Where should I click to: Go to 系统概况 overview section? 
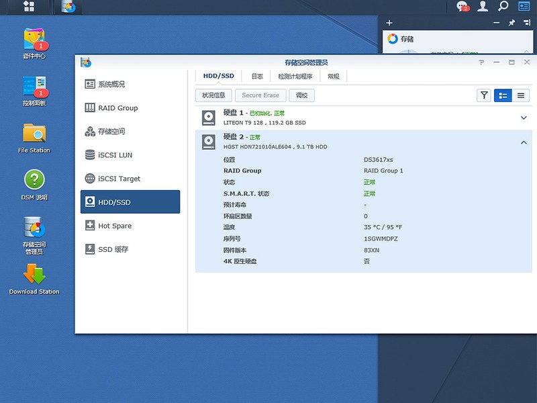[x=130, y=84]
